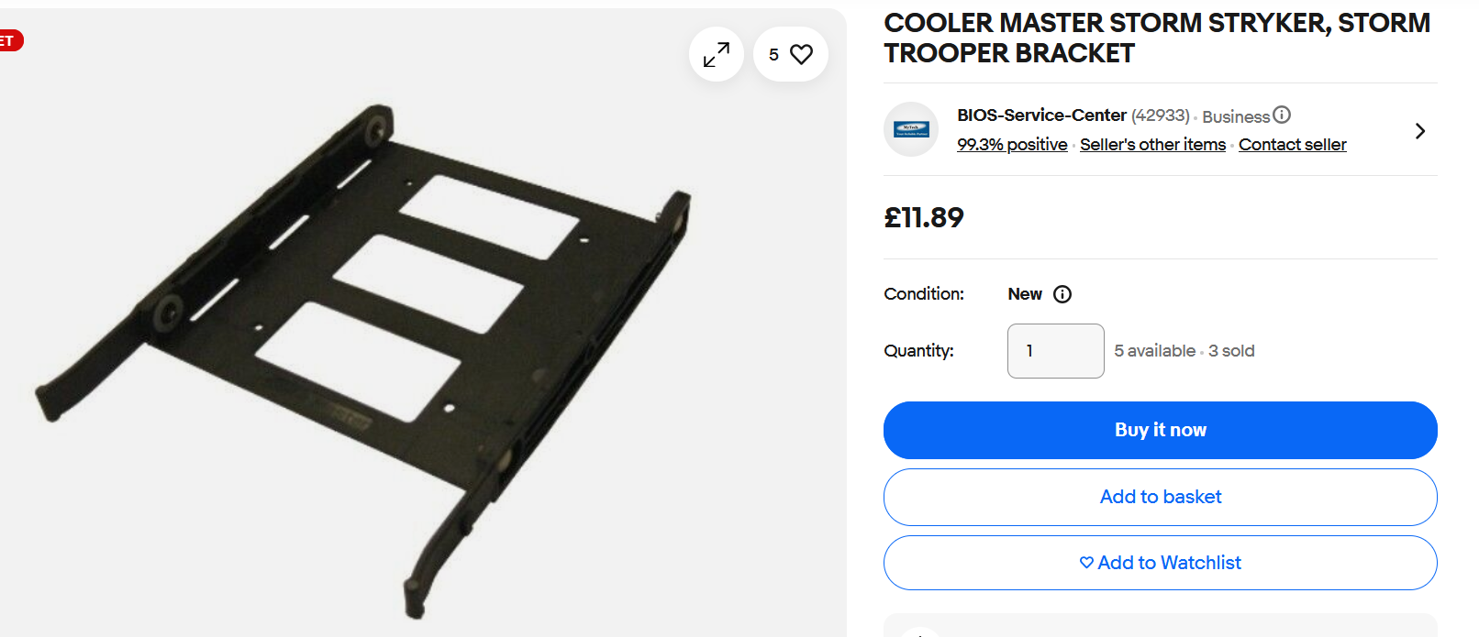Click the Contact seller link

coord(1292,145)
